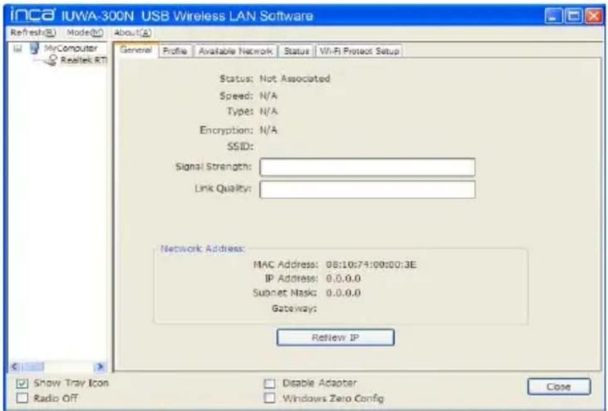Open the About menu
Screen dimensions: 608x411
pos(132,33)
